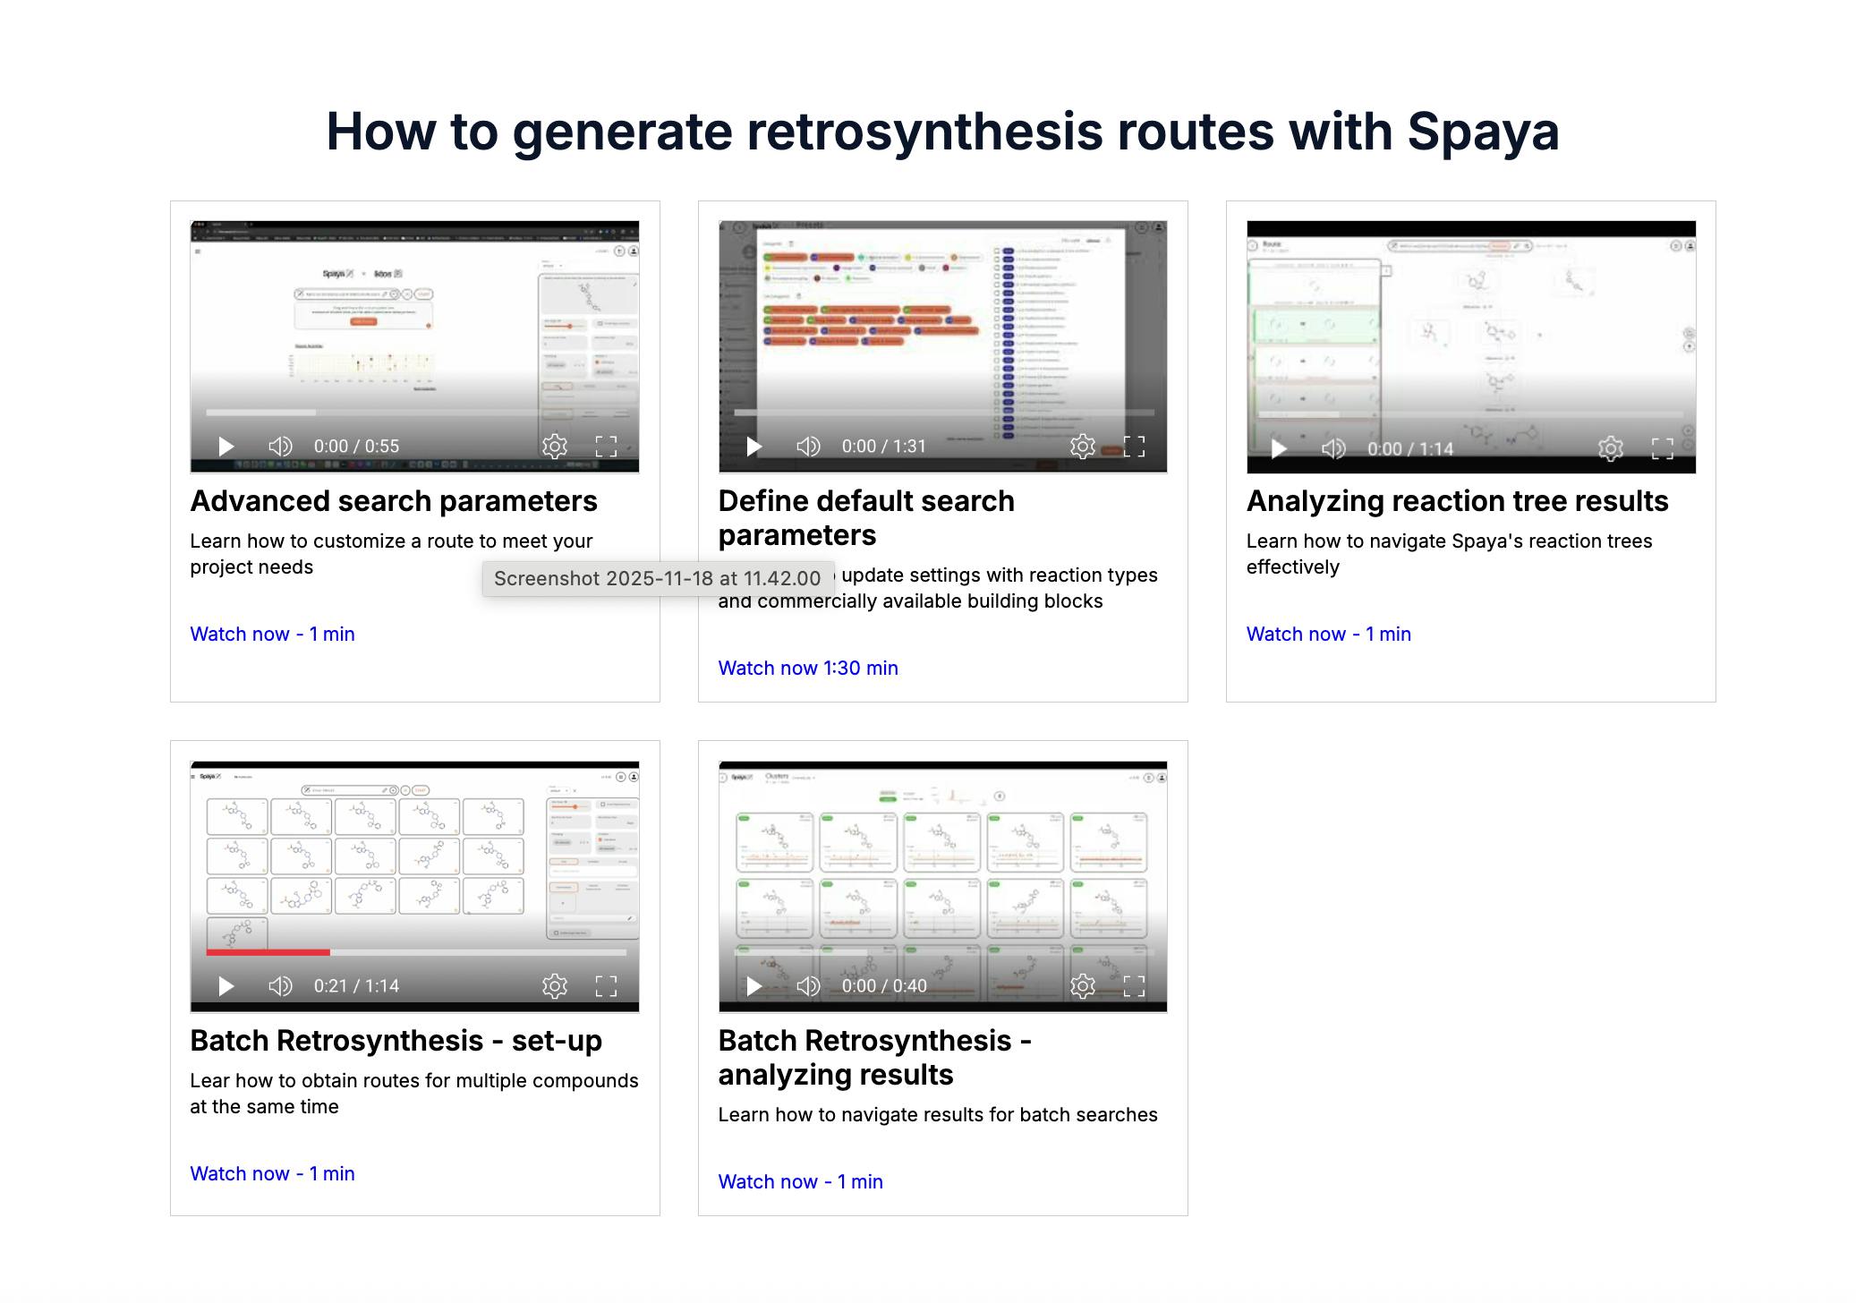This screenshot has width=1856, height=1303.
Task: Play the Analyzing reaction tree results video
Action: coord(1279,448)
